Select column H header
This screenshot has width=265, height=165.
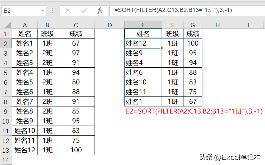click(x=217, y=25)
